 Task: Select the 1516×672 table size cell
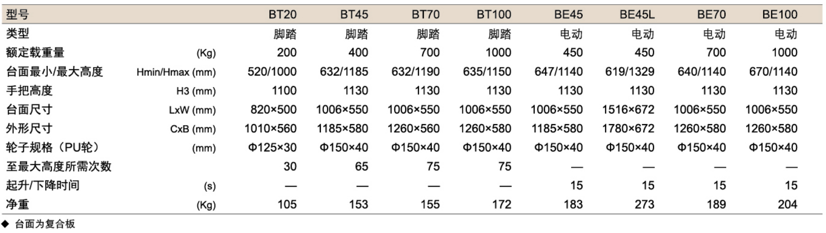click(x=628, y=110)
